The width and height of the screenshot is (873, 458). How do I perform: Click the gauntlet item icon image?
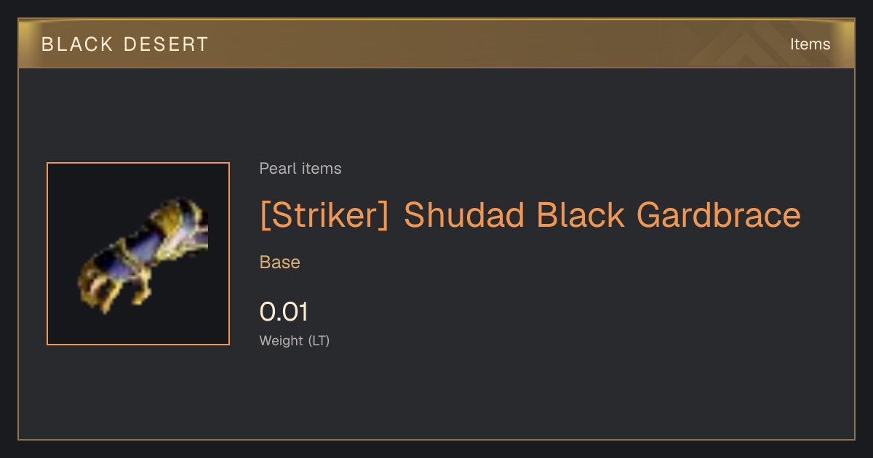click(x=143, y=254)
